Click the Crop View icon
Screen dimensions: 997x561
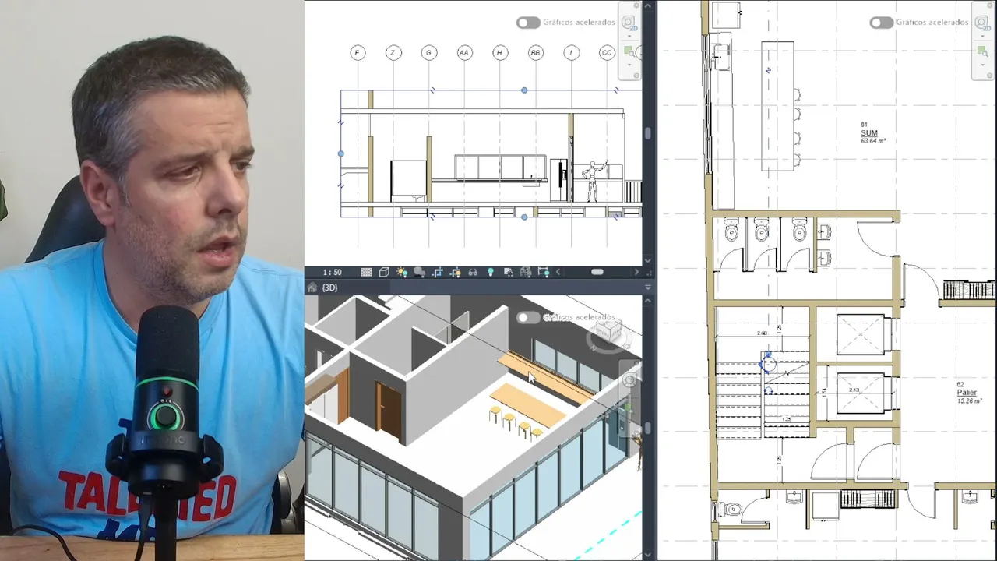point(438,272)
